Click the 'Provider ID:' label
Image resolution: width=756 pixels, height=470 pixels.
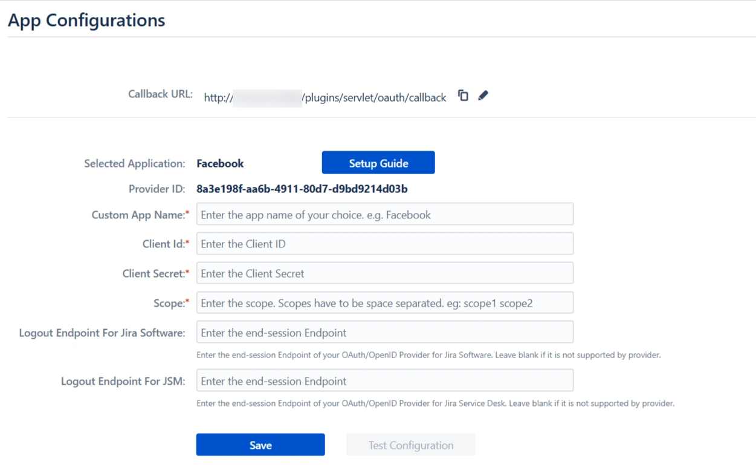point(157,189)
